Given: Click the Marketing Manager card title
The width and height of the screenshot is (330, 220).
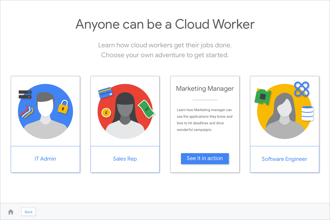Looking at the screenshot, I should 205,89.
